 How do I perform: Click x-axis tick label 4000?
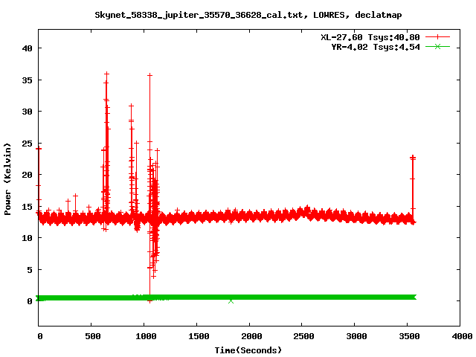coord(462,336)
